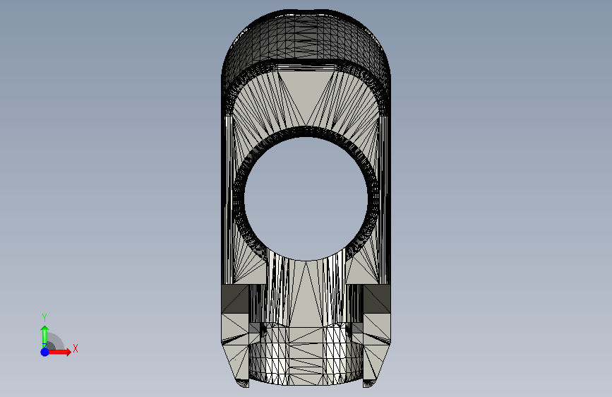Click the red X axis arrow of triad

pos(59,352)
